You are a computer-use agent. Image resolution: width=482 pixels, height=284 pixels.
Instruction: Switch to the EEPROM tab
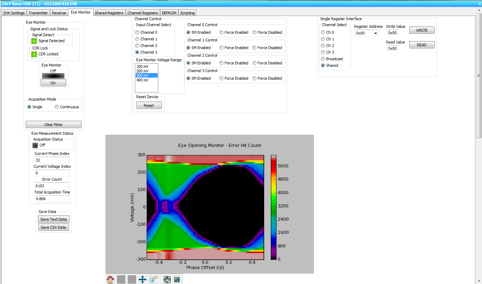(169, 13)
